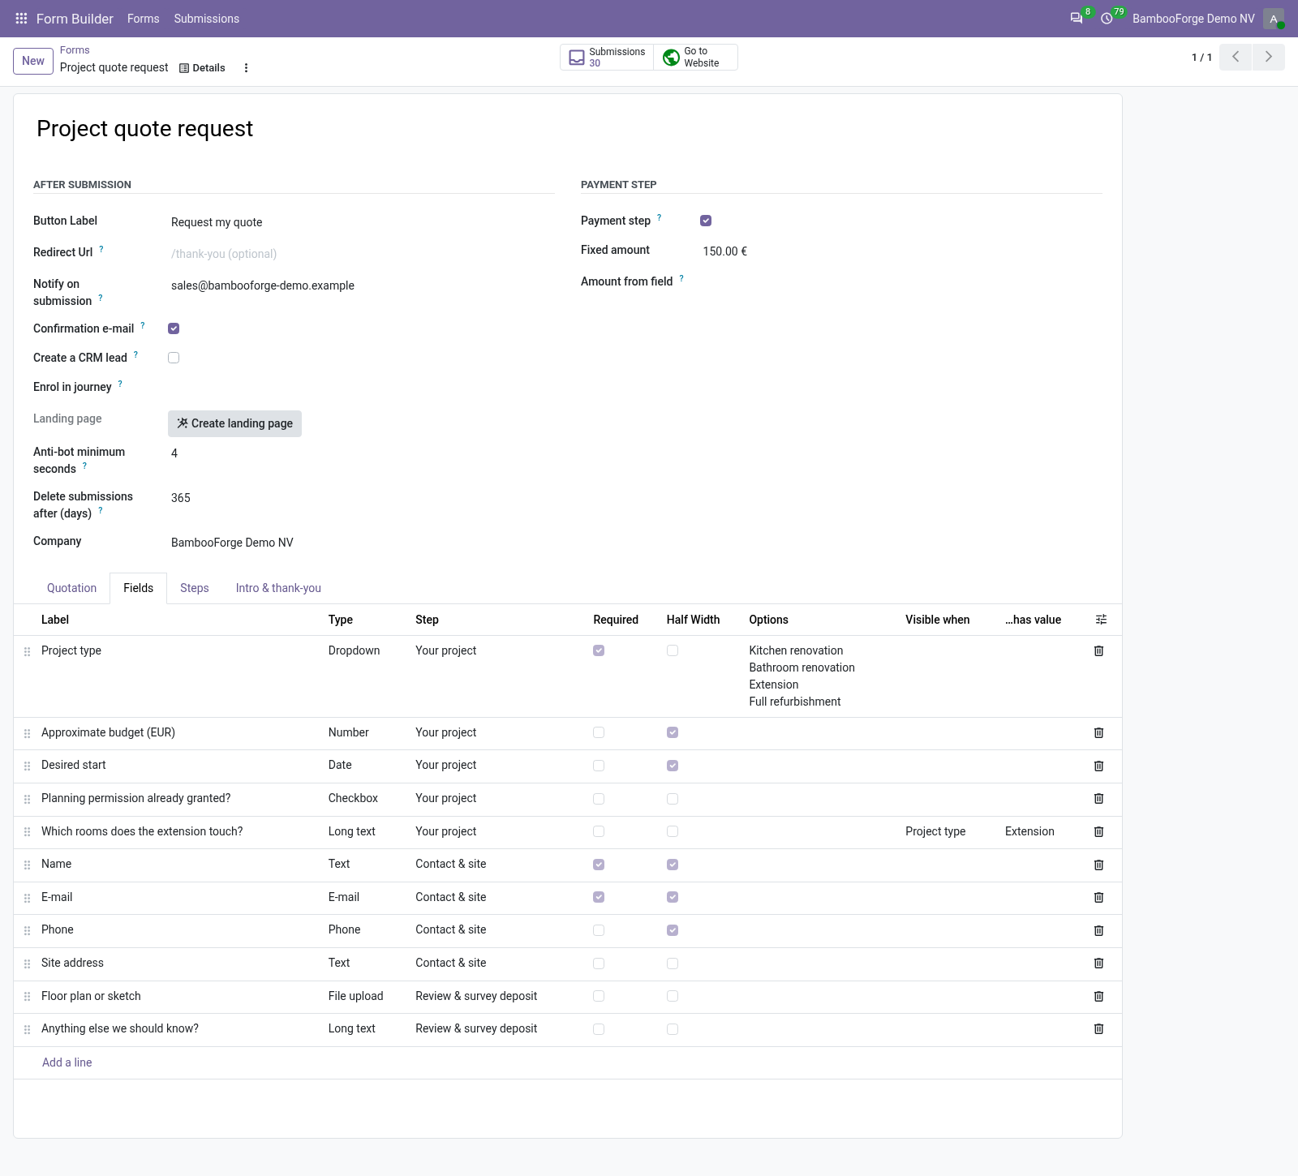Screen dimensions: 1298x1176
Task: Click the Redirect Url input field
Action: pyautogui.click(x=361, y=254)
